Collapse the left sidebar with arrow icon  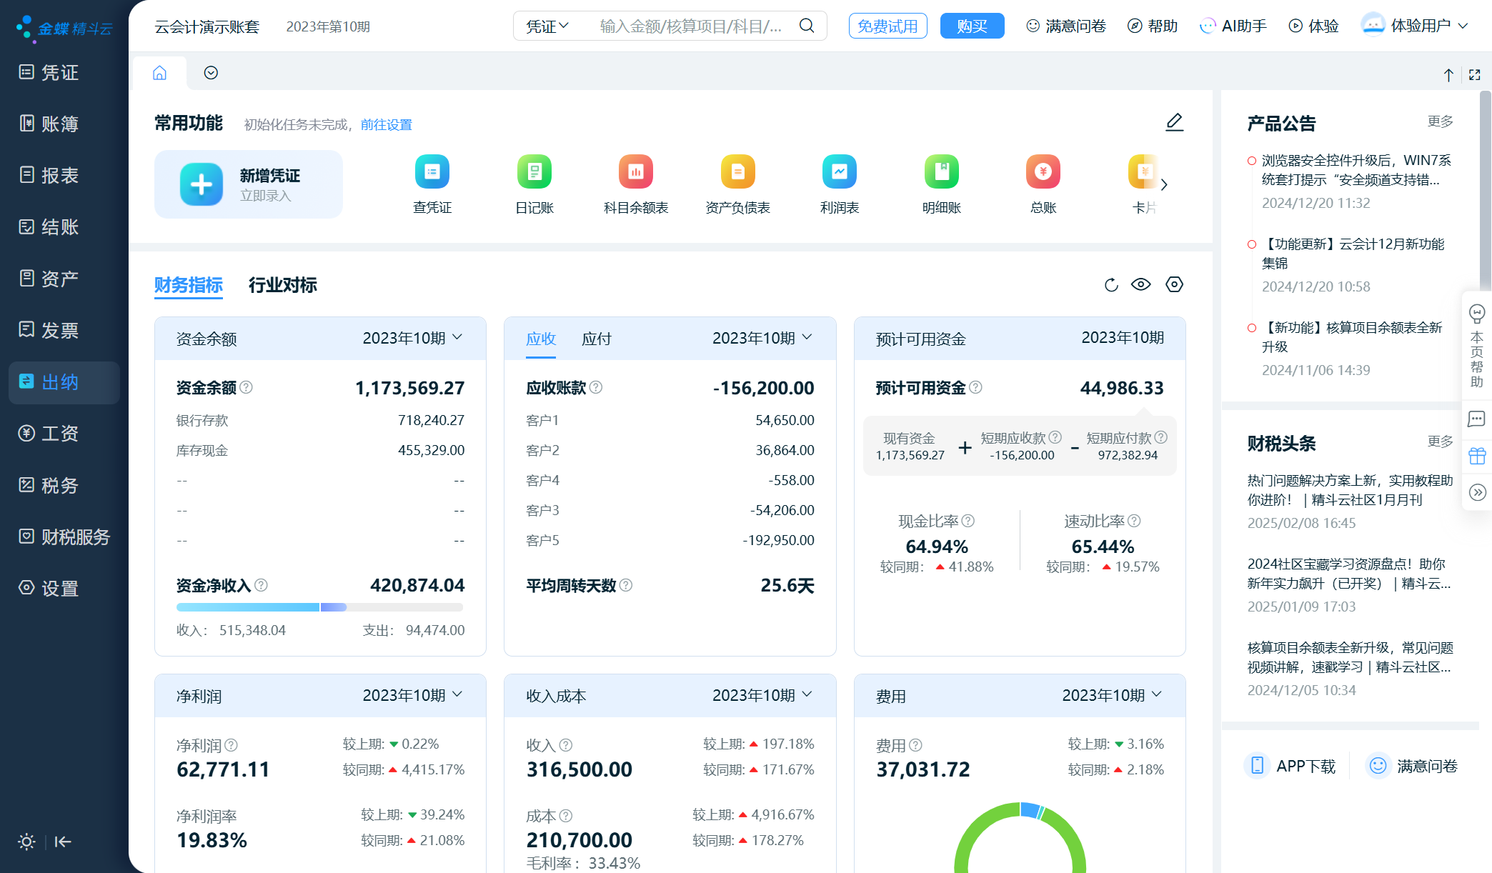pos(63,842)
